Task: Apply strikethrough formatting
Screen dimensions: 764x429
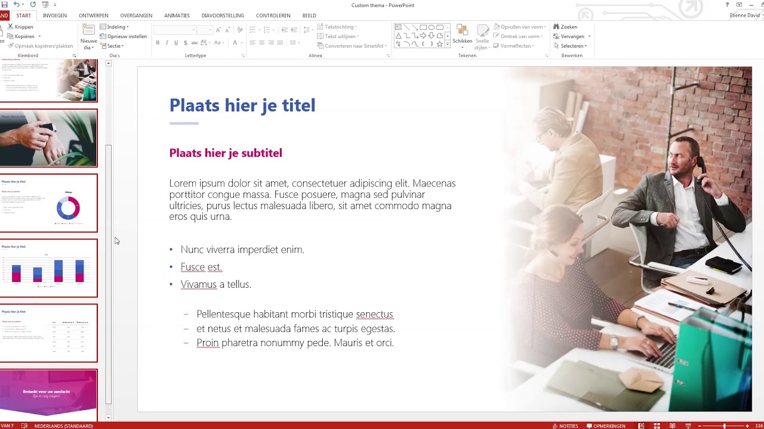Action: click(194, 42)
